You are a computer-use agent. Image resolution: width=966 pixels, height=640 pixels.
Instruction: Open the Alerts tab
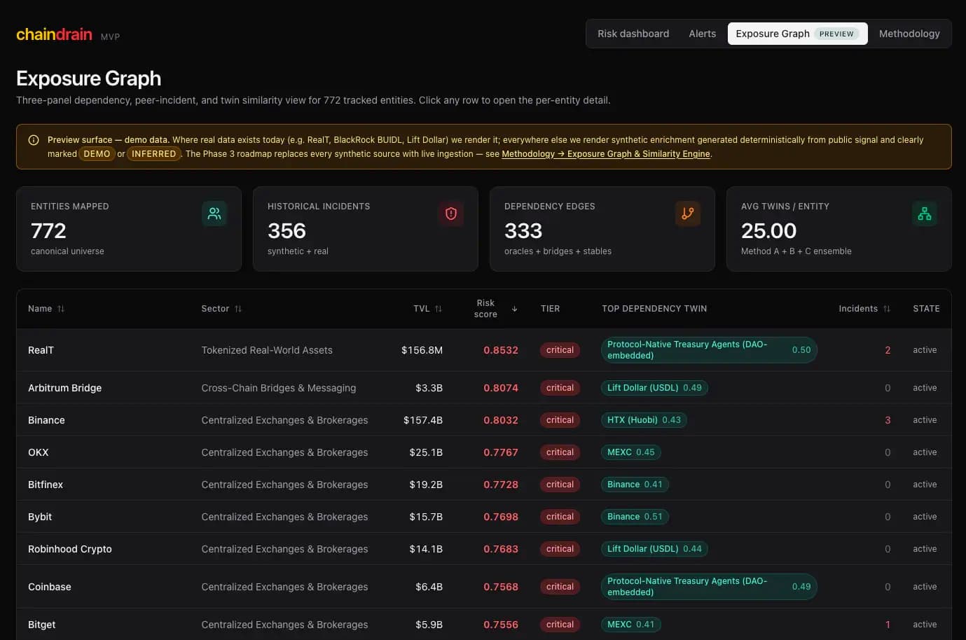pos(703,34)
